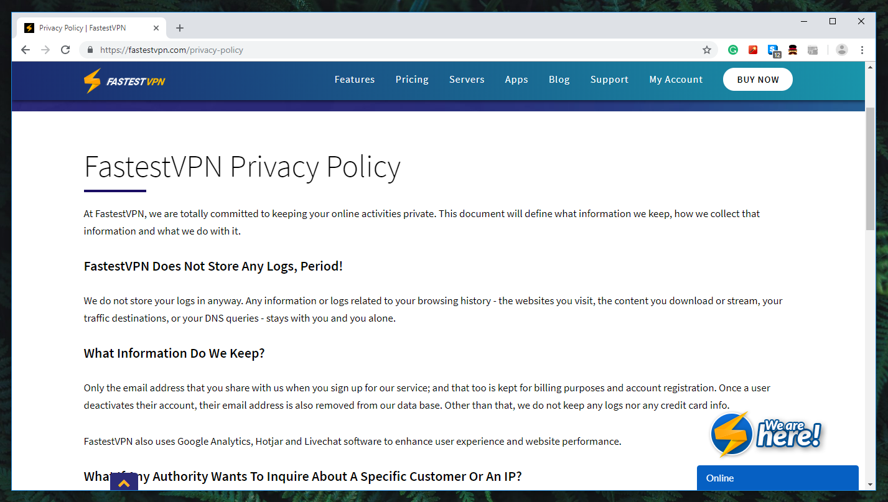The height and width of the screenshot is (502, 888).
Task: Open the Grammarly extension icon
Action: [733, 50]
